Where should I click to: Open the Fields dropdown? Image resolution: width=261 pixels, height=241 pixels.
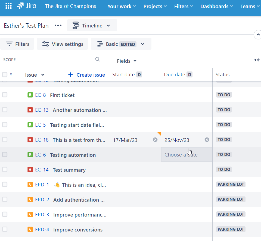tap(126, 61)
